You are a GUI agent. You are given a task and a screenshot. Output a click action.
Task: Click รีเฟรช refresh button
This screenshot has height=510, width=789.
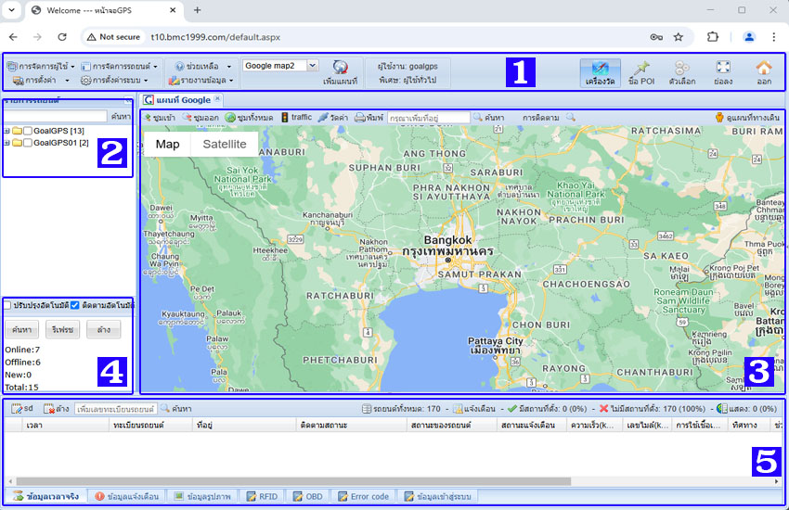pyautogui.click(x=62, y=329)
